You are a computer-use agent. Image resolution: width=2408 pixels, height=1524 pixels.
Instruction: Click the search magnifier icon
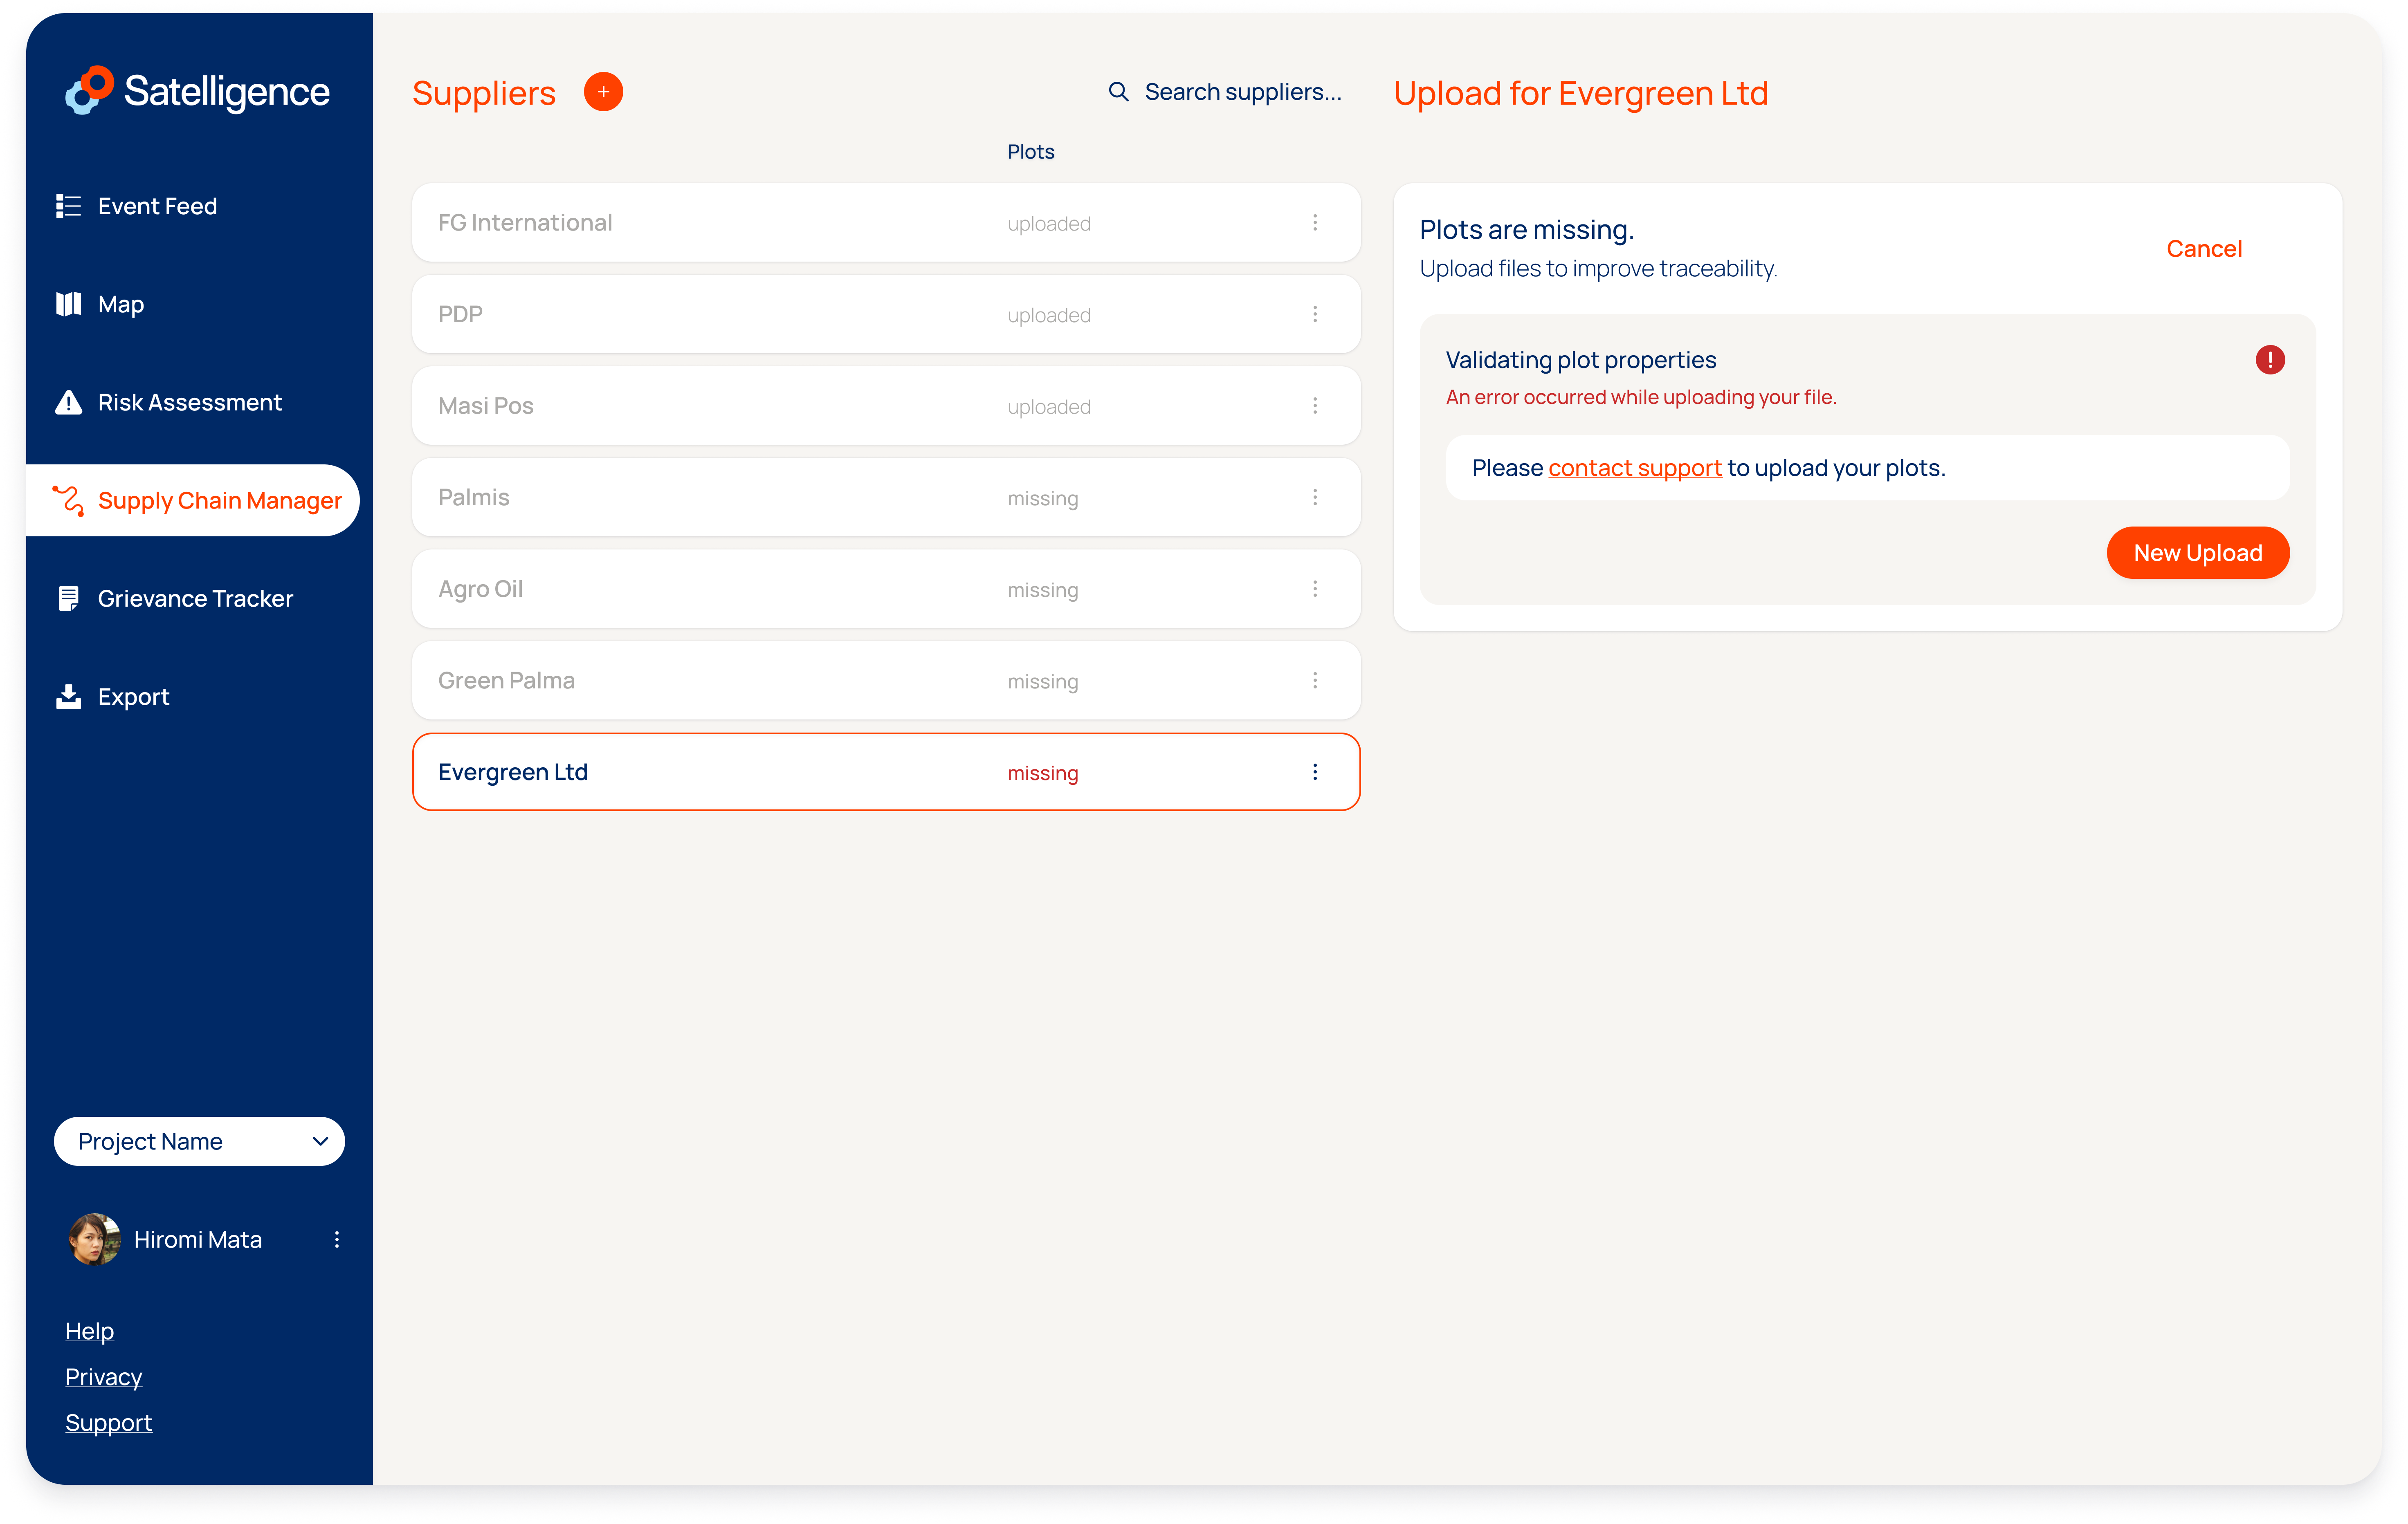point(1118,92)
